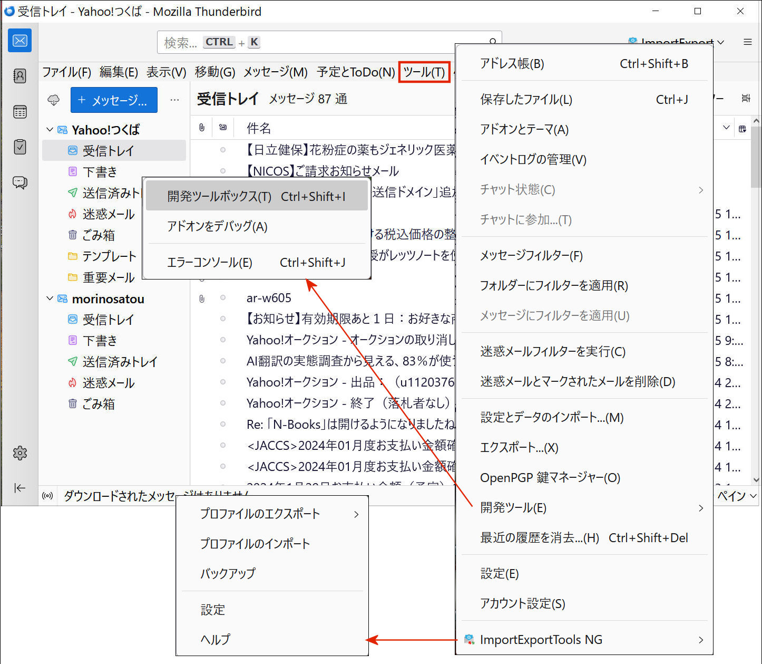Click the folder pane options ellipsis button
762x664 pixels.
tap(174, 100)
